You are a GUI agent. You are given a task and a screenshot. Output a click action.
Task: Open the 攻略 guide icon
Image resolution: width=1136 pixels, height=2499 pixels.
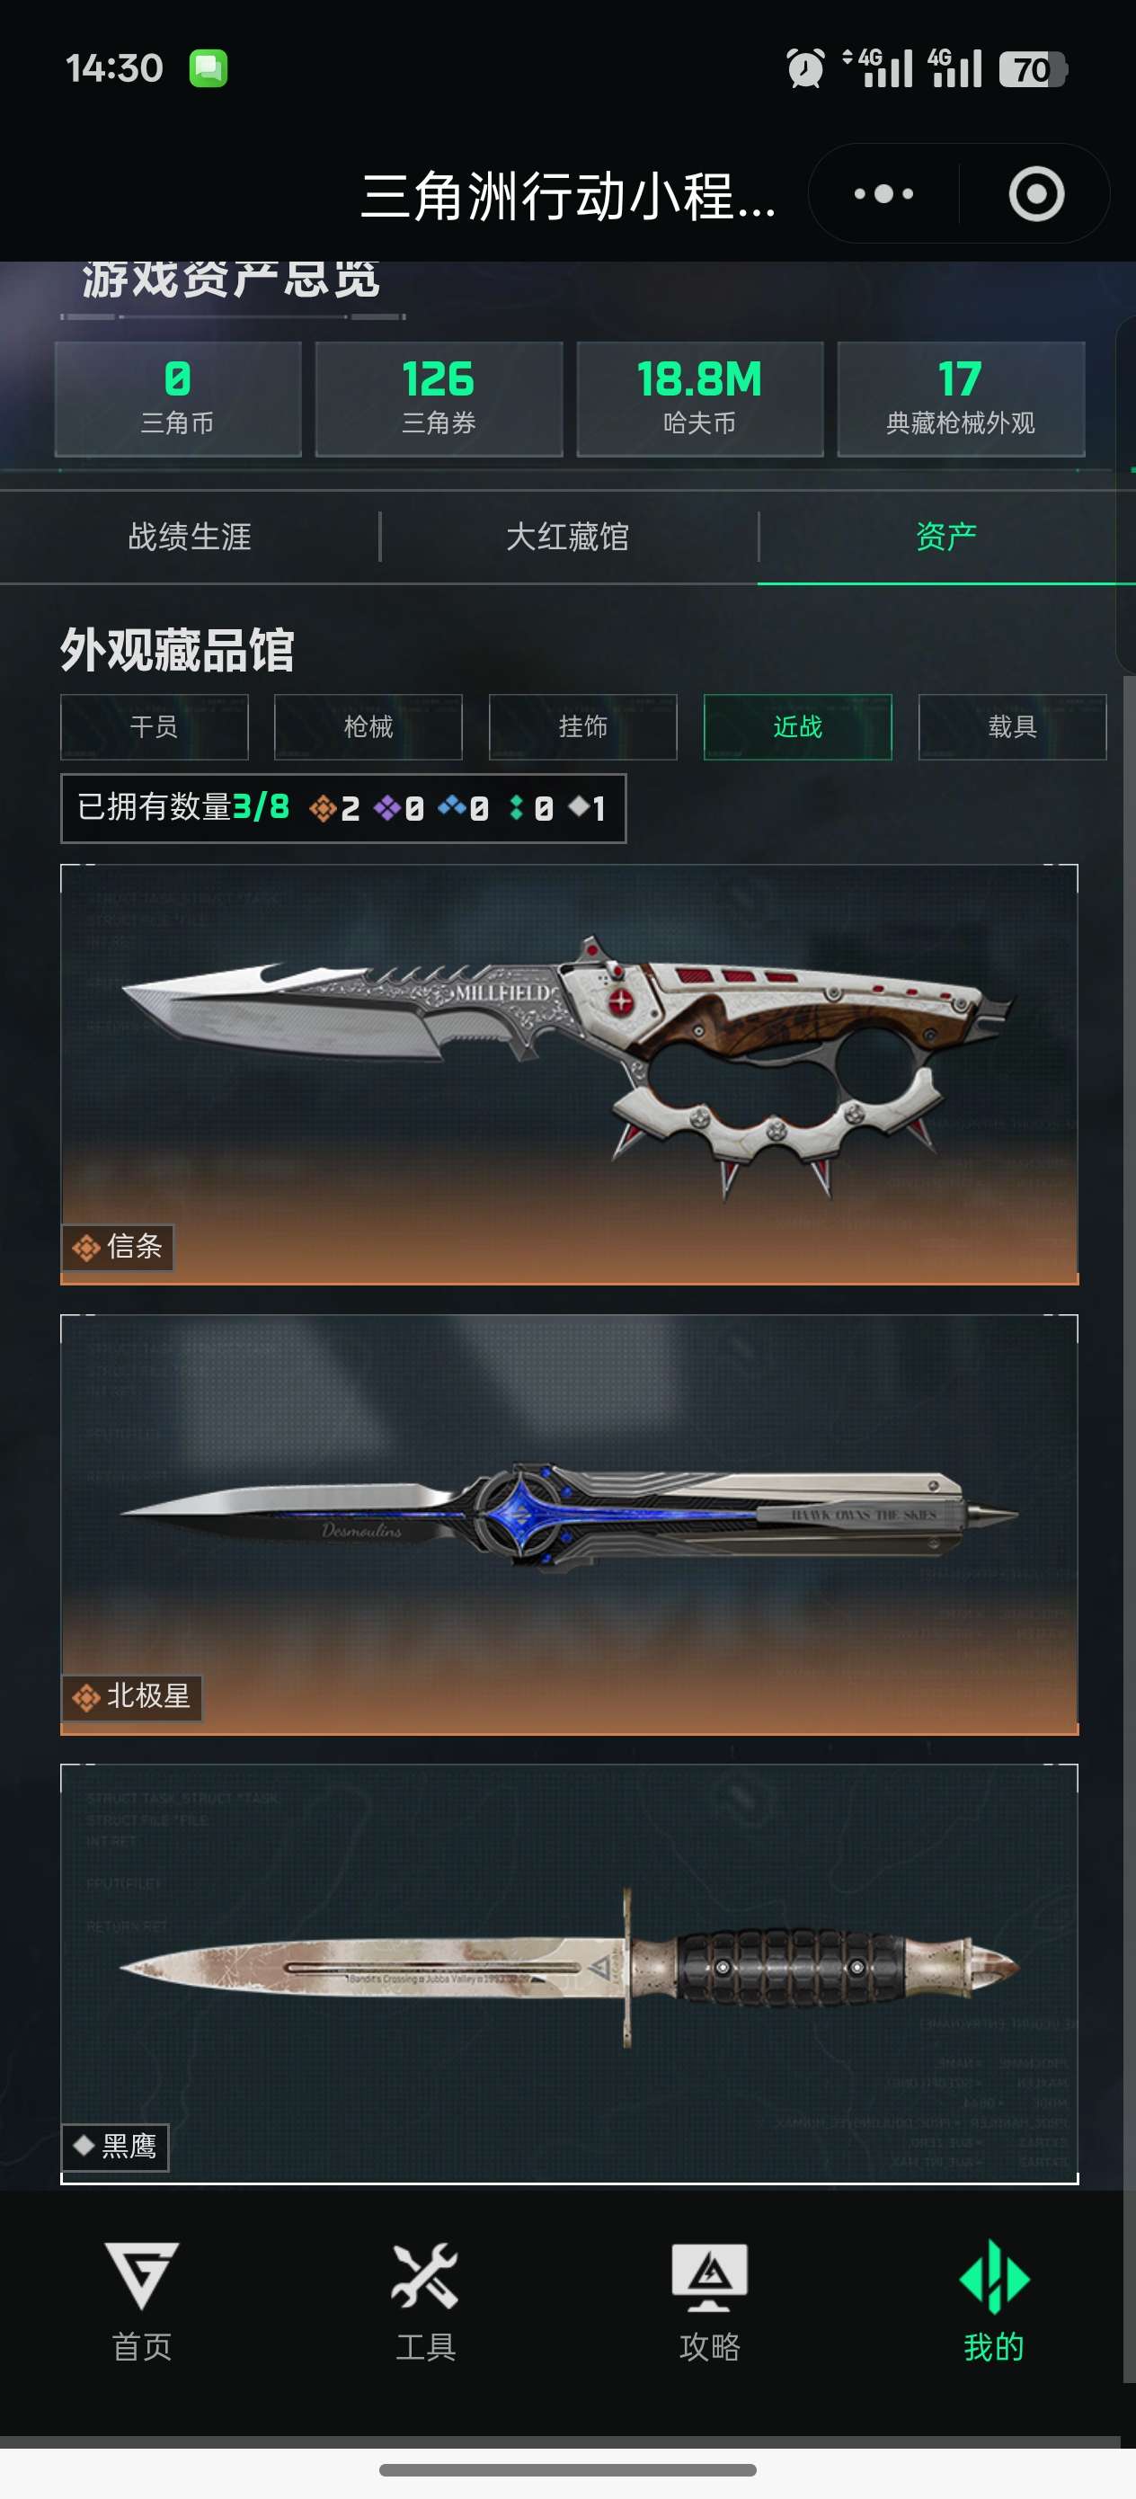709,2276
